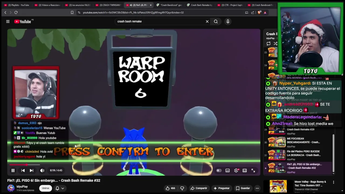The image size is (345, 194).
Task: Bookmark this page in address bar
Action: 72,12
